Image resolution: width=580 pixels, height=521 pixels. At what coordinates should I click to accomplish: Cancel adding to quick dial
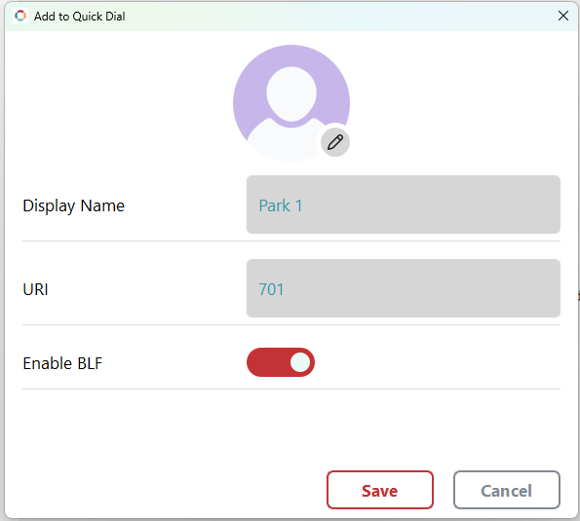point(507,490)
